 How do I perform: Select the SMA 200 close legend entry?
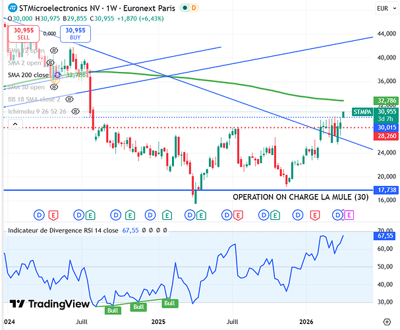(x=28, y=75)
